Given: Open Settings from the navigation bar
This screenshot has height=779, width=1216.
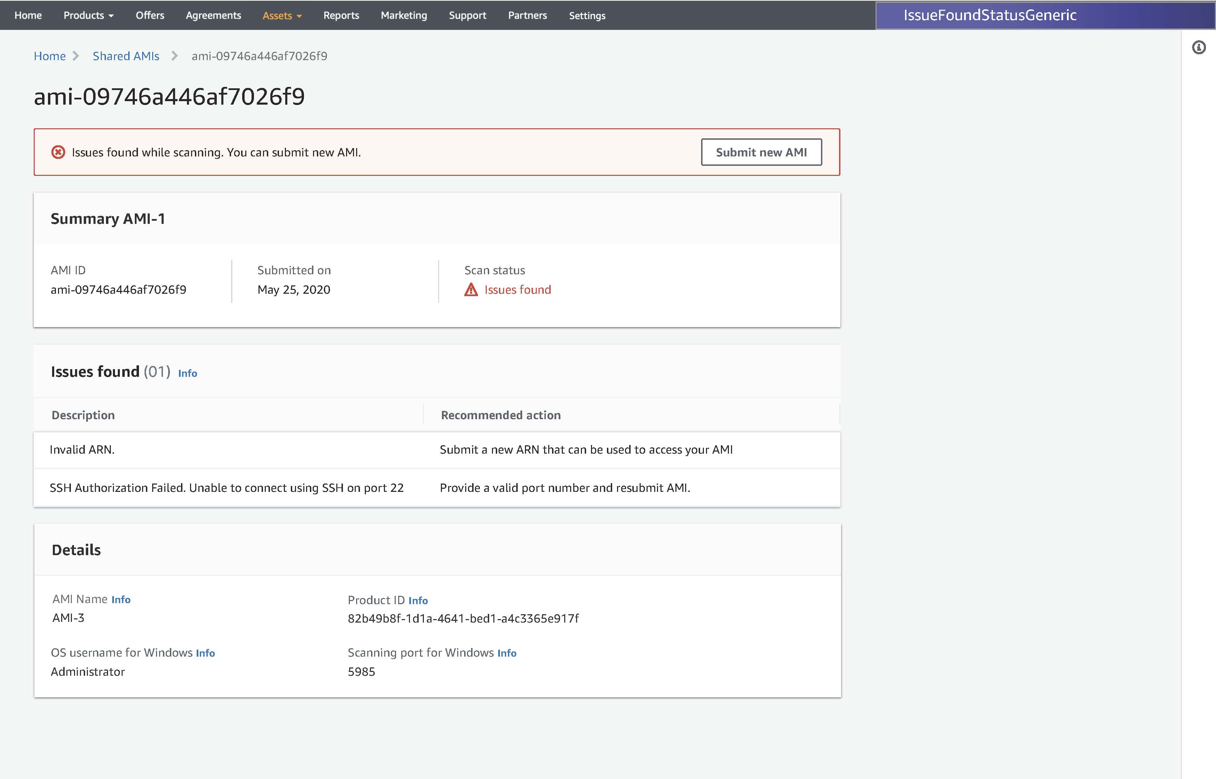Looking at the screenshot, I should point(586,15).
